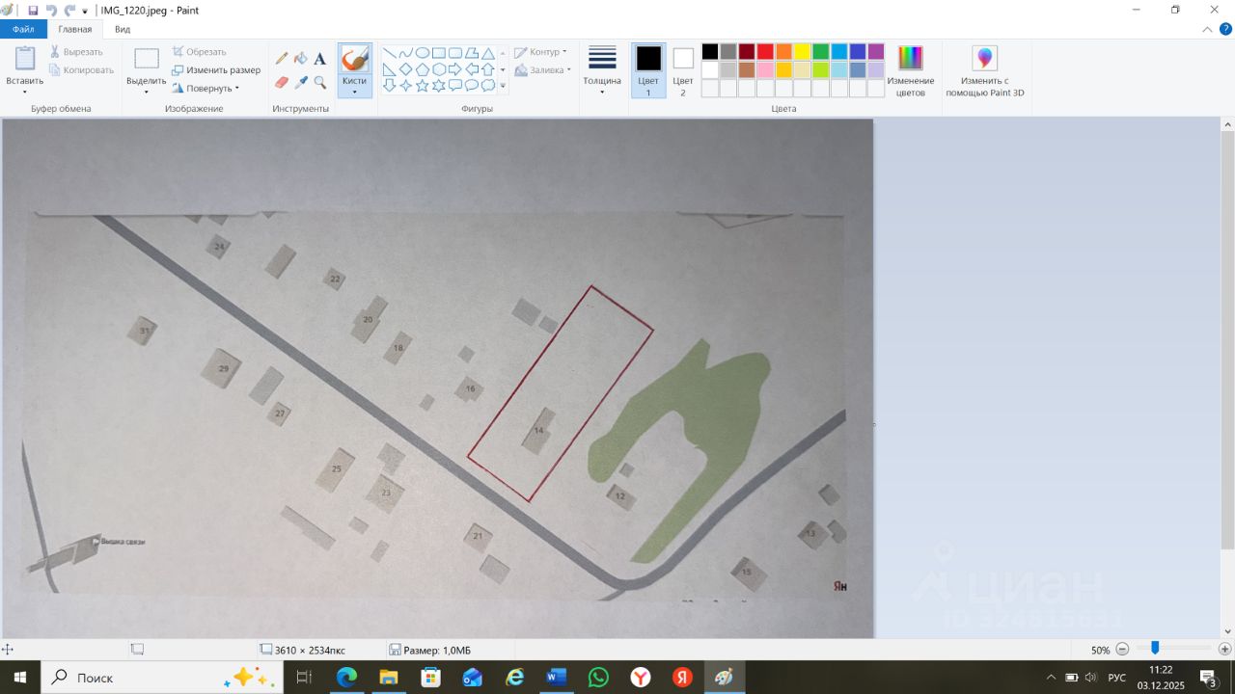Open File Explorer from the taskbar
Viewport: 1235px width, 694px height.
click(x=389, y=678)
